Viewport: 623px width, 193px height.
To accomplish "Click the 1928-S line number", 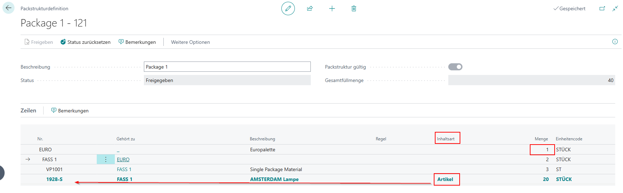I will pos(54,179).
